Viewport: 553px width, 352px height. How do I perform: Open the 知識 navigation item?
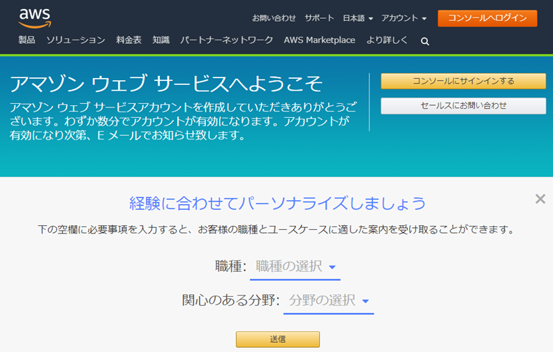[161, 40]
